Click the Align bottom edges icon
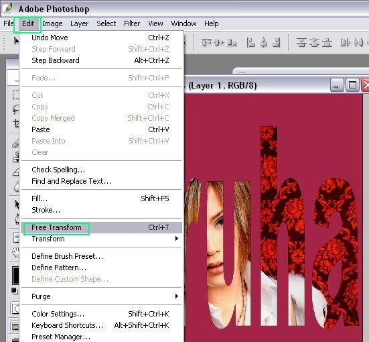369x342 pixels. point(232,43)
